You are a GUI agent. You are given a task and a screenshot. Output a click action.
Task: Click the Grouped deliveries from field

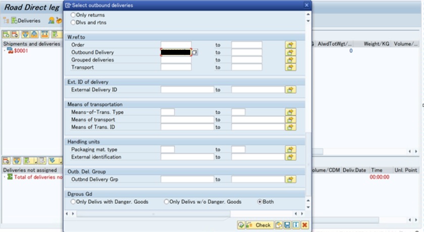pyautogui.click(x=176, y=60)
